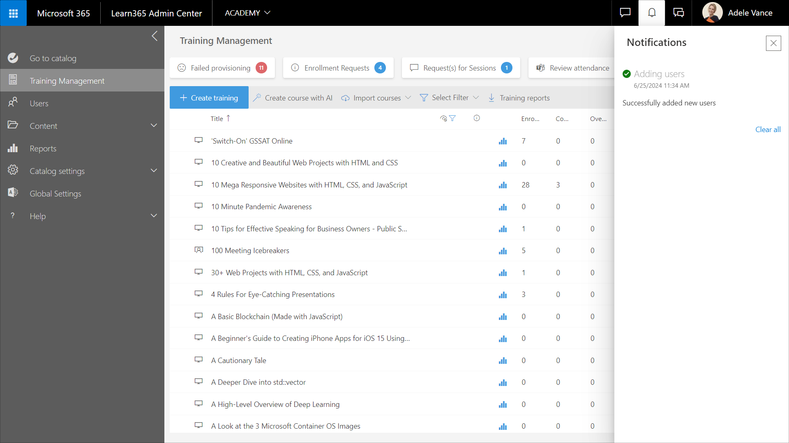Image resolution: width=789 pixels, height=443 pixels.
Task: Click the conversation icon next to Adele Vance
Action: 678,13
